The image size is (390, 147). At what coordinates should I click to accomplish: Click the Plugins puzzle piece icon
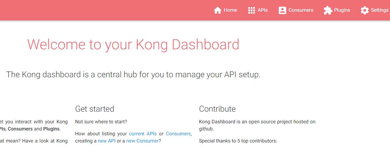point(328,10)
